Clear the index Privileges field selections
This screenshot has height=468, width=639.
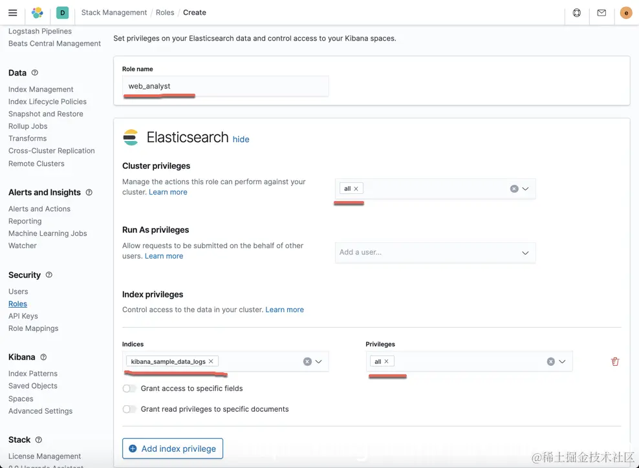550,362
